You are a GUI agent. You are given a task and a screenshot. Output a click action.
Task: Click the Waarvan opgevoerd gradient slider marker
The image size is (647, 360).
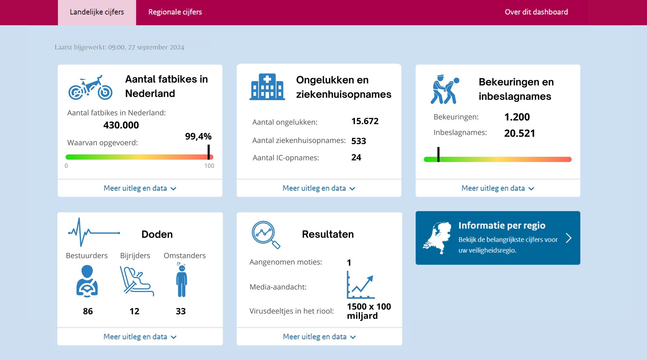pos(209,152)
